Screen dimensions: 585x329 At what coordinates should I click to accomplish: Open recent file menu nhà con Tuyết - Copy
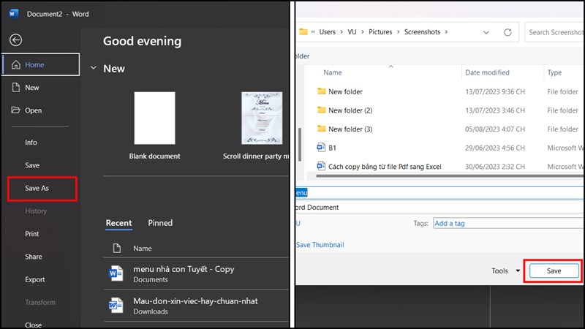[x=196, y=273]
